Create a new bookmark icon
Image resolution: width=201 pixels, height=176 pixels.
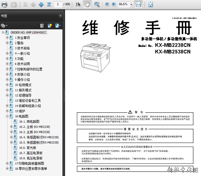(x=50, y=26)
